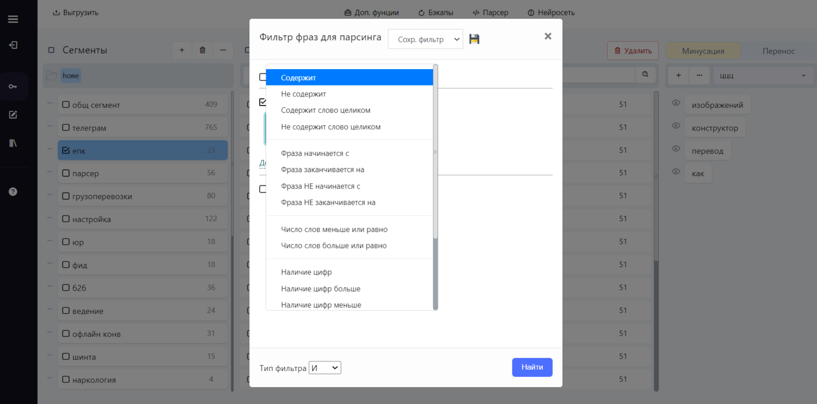Tick the телеграм segment checkbox
Image resolution: width=817 pixels, height=404 pixels.
pos(66,127)
